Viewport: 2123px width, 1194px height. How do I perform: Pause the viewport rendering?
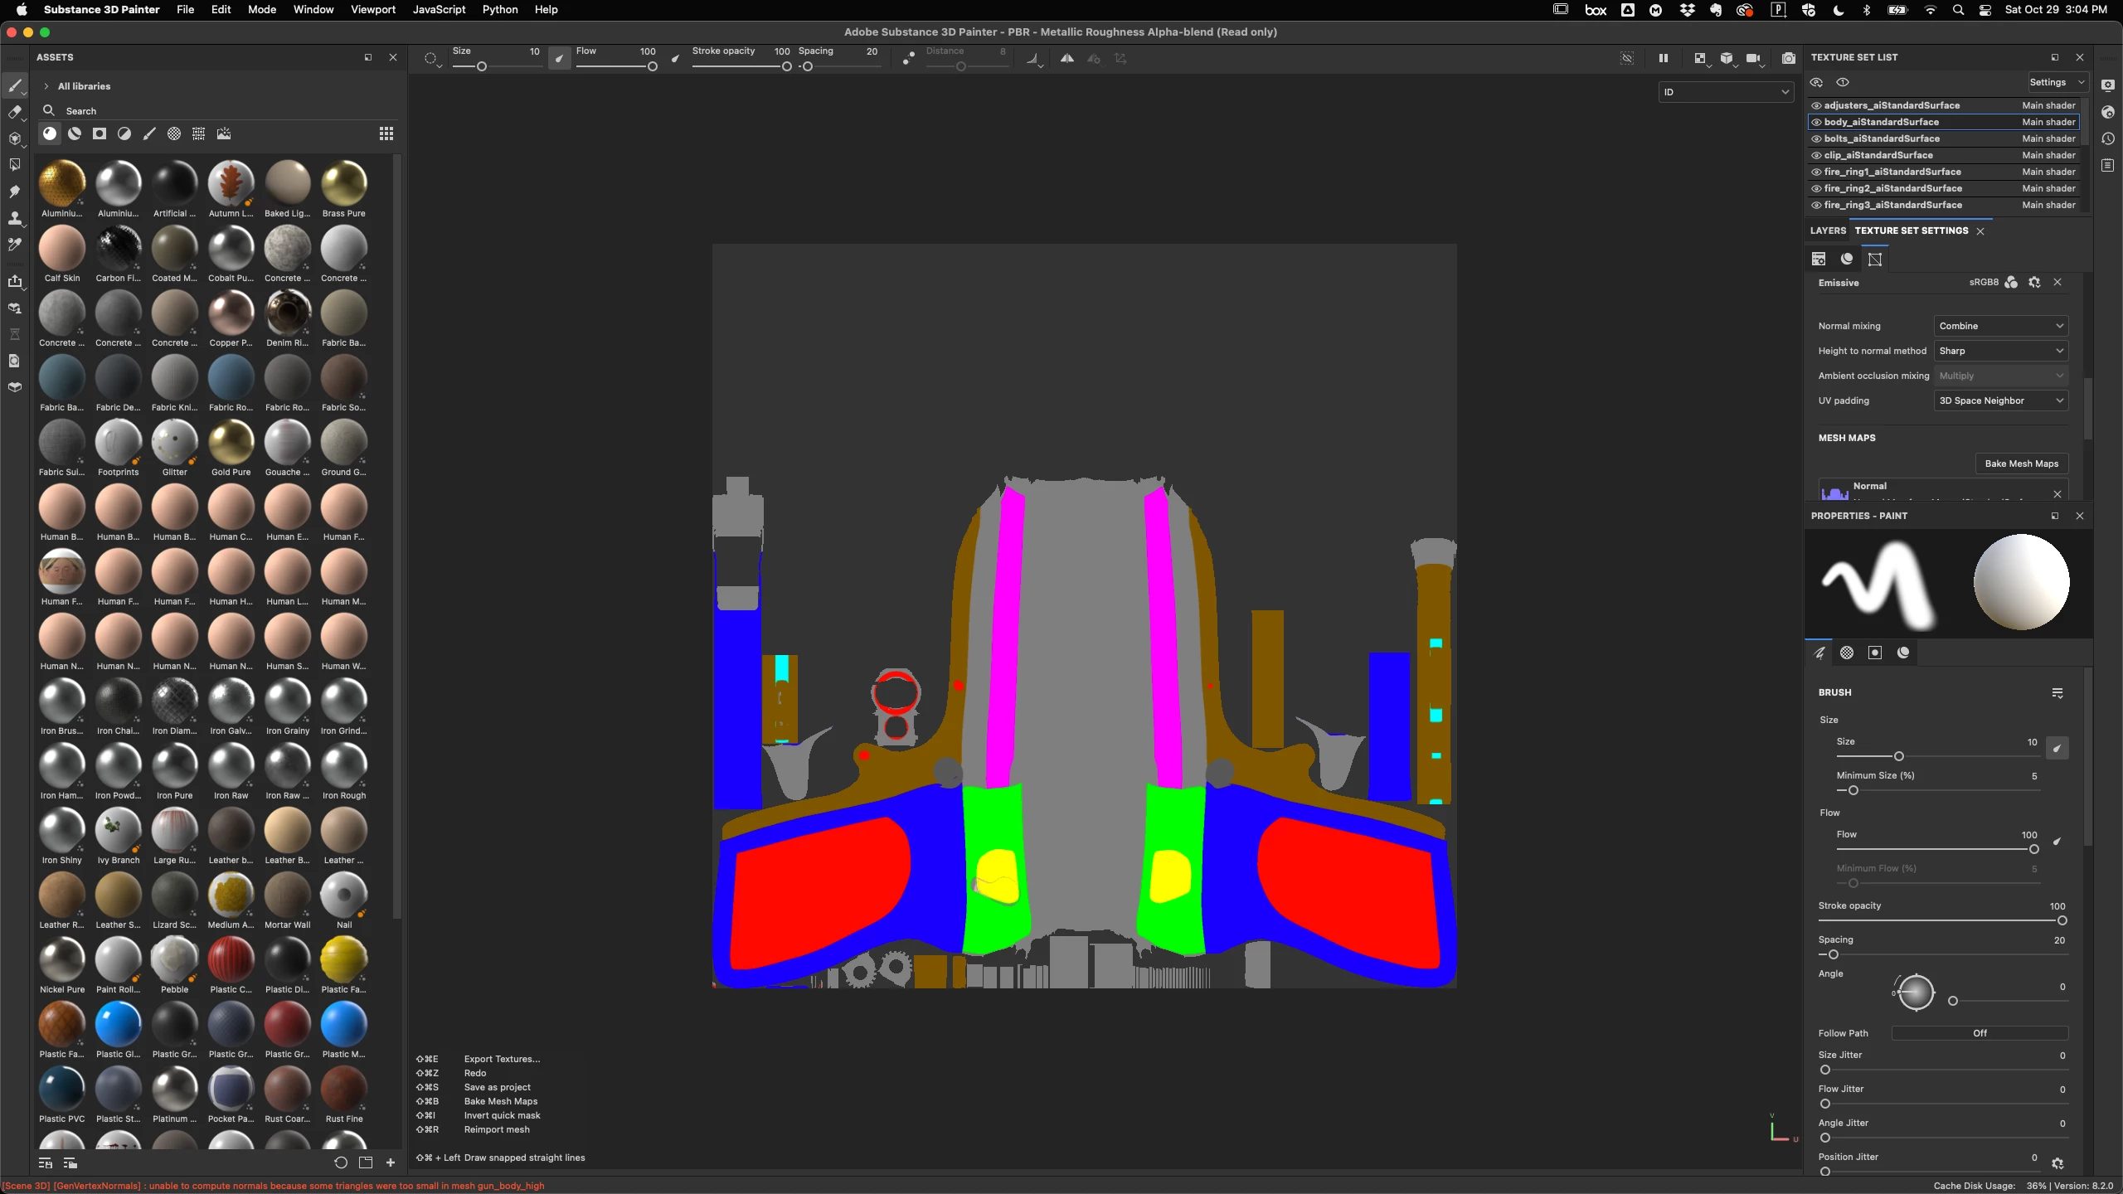[1663, 58]
